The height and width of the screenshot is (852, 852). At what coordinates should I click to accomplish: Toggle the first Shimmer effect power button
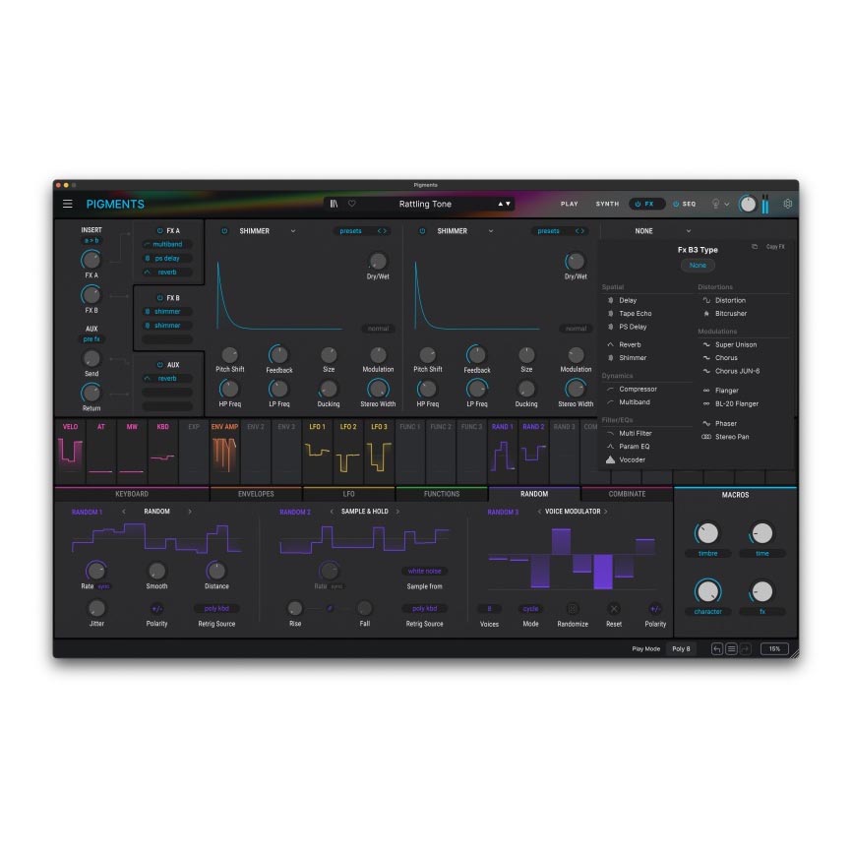pos(224,231)
